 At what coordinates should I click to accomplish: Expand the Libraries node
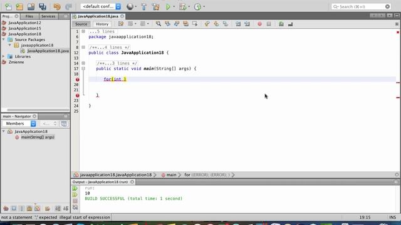click(4, 56)
